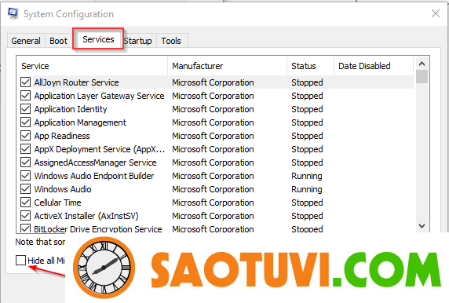Uncheck the Cellular Time checkbox
This screenshot has height=303, width=449.
(x=25, y=203)
